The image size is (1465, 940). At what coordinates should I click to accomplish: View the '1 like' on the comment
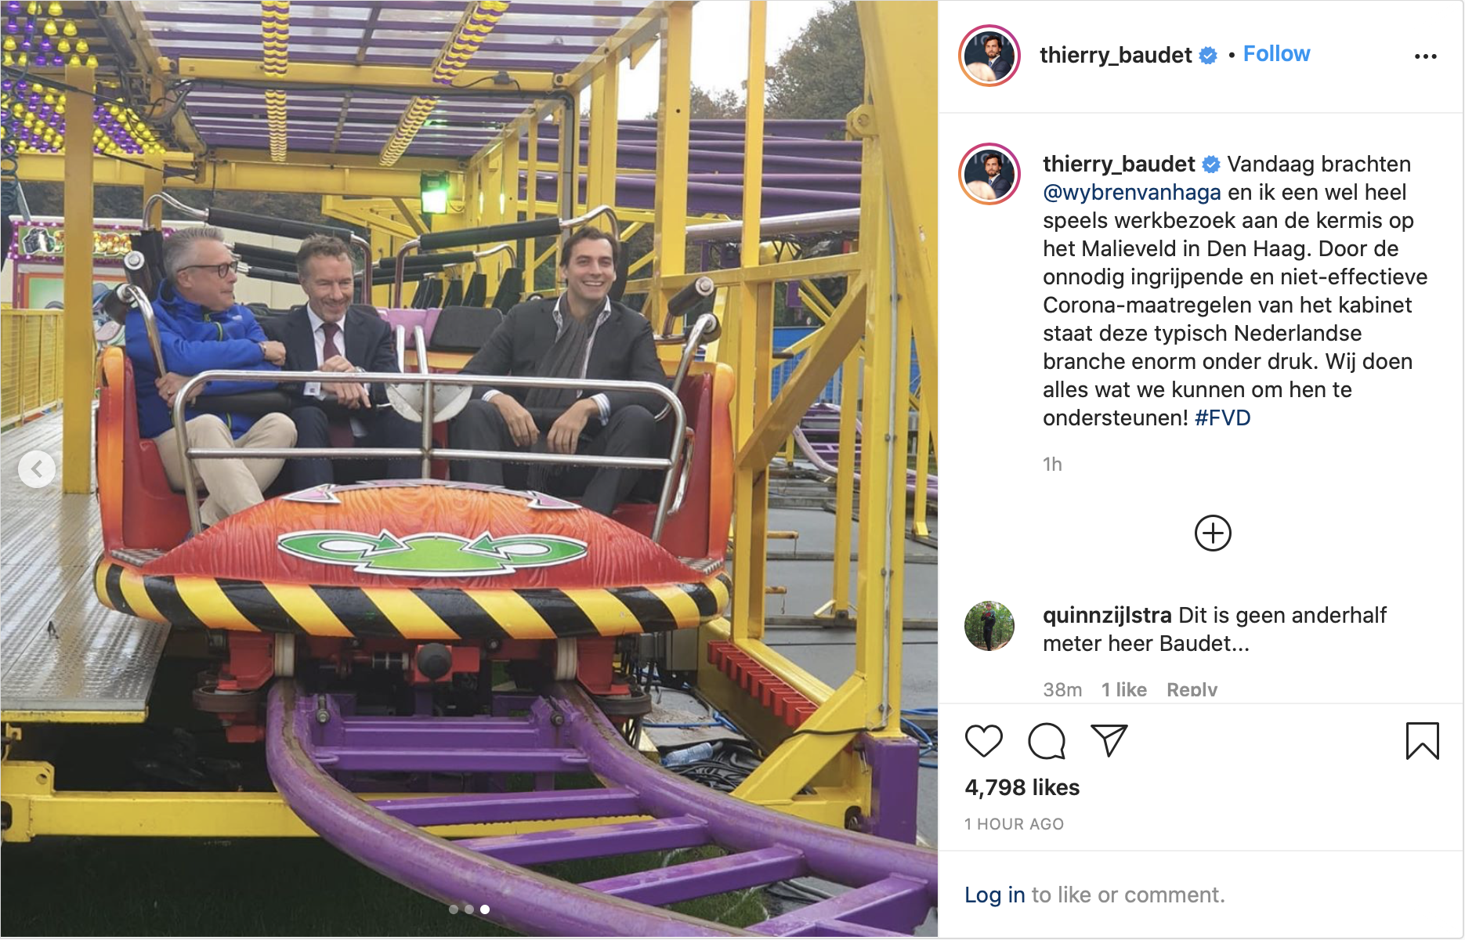[1123, 689]
